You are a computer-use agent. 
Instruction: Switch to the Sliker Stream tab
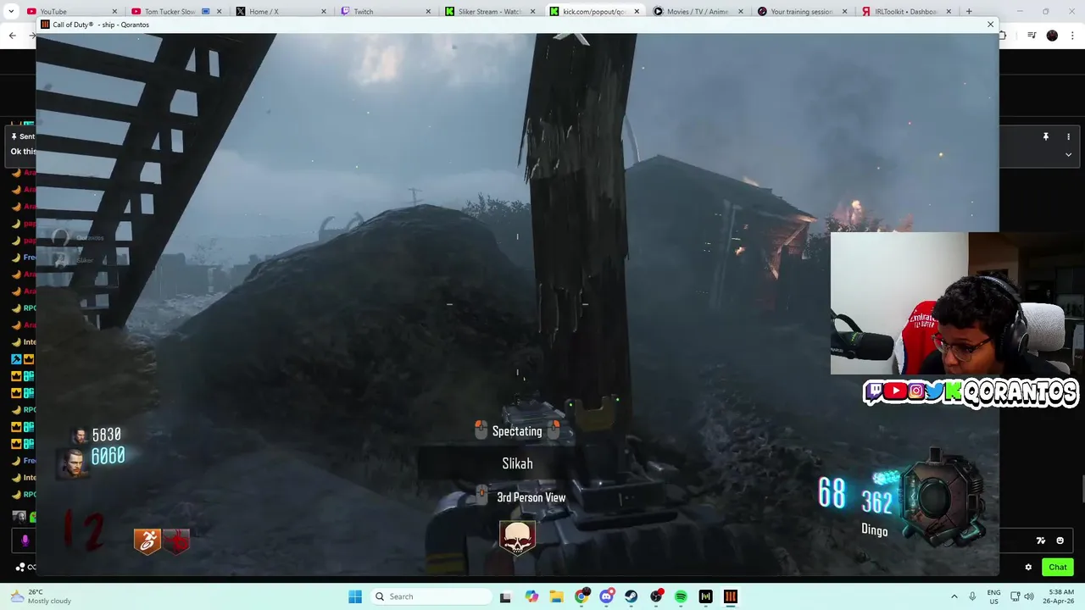point(490,12)
